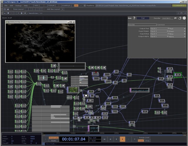The image size is (188, 146).
Task: Click the reorder1 operator name field
Action: click(x=167, y=18)
